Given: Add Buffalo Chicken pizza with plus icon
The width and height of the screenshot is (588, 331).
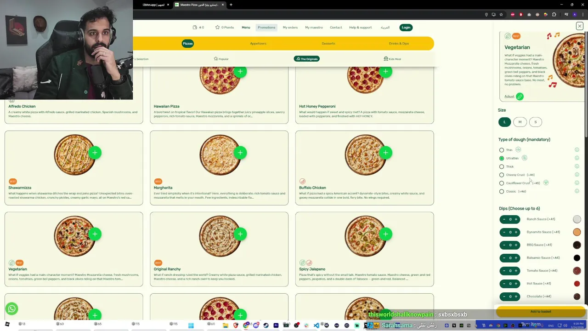Looking at the screenshot, I should pos(385,153).
